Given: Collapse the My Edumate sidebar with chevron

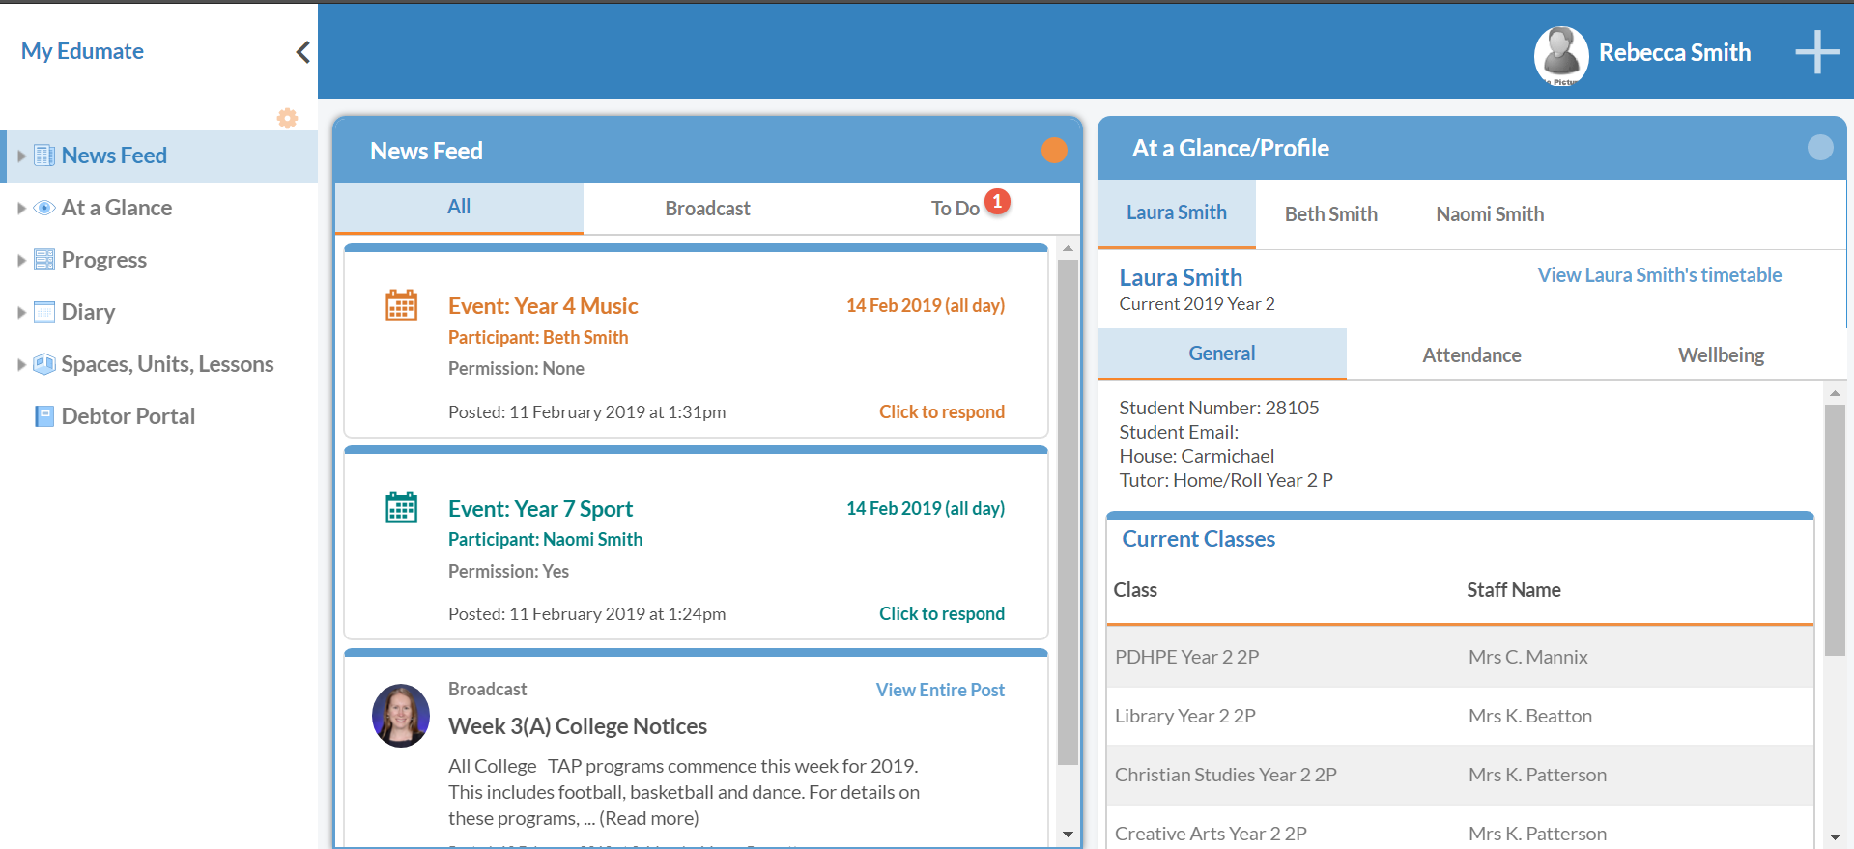Looking at the screenshot, I should [302, 52].
